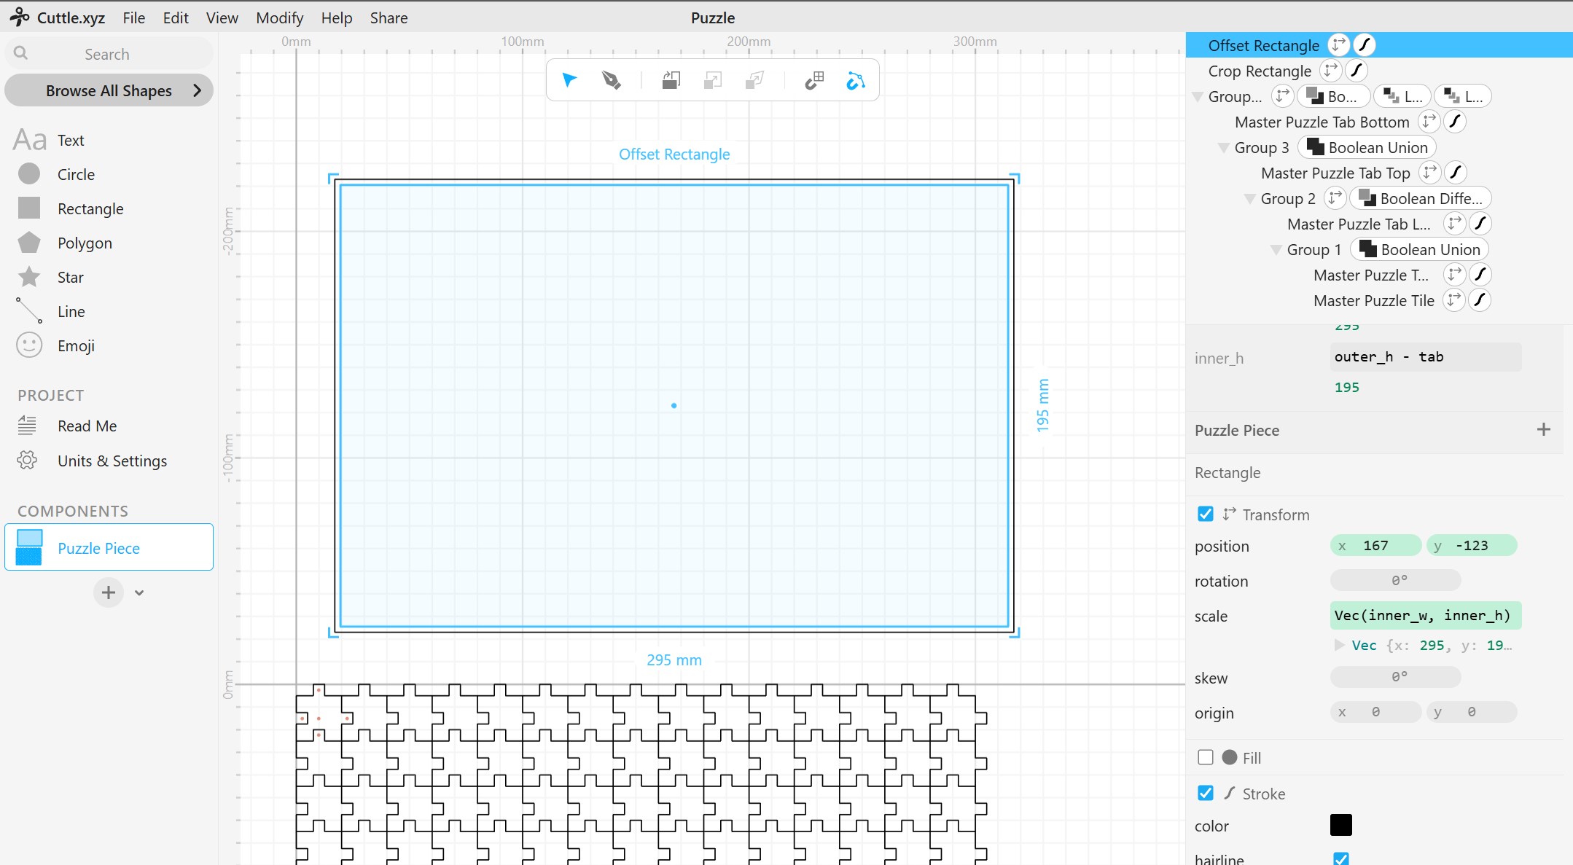Click the search magnifier icon
1573x865 pixels.
click(21, 53)
